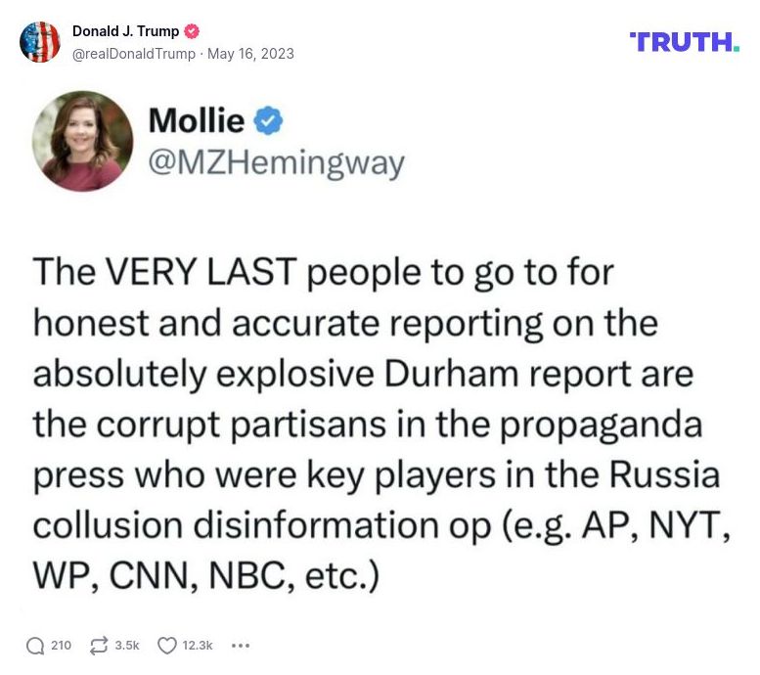760x675 pixels.
Task: Click the reply speech bubble icon
Action: [35, 646]
